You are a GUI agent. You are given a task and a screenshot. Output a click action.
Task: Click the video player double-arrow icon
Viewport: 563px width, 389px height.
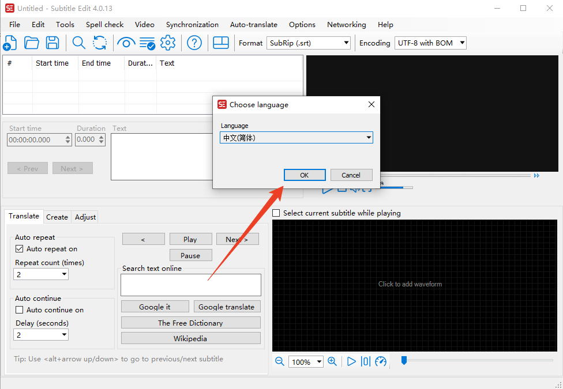(x=536, y=175)
